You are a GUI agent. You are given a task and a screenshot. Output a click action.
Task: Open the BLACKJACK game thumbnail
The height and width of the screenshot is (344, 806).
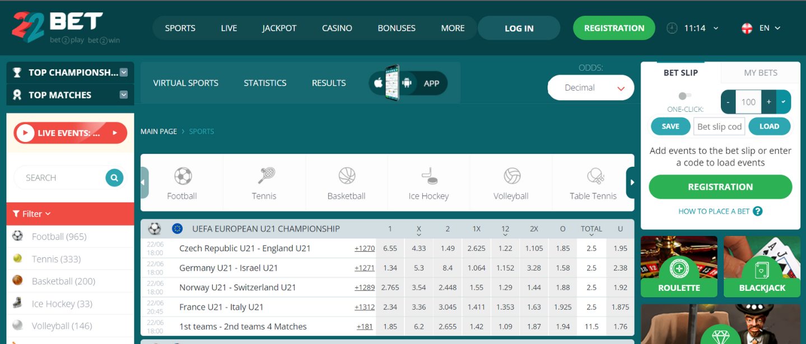(762, 266)
